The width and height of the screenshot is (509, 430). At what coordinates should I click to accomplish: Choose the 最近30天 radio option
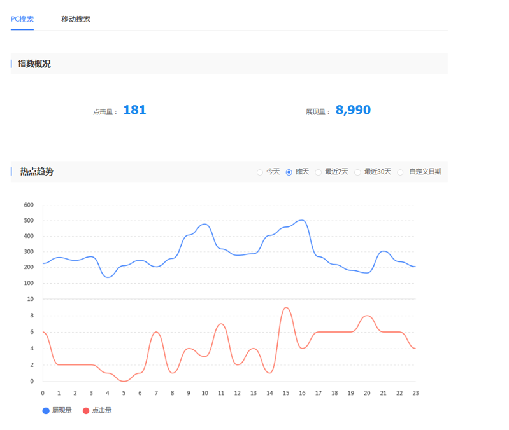pos(357,172)
